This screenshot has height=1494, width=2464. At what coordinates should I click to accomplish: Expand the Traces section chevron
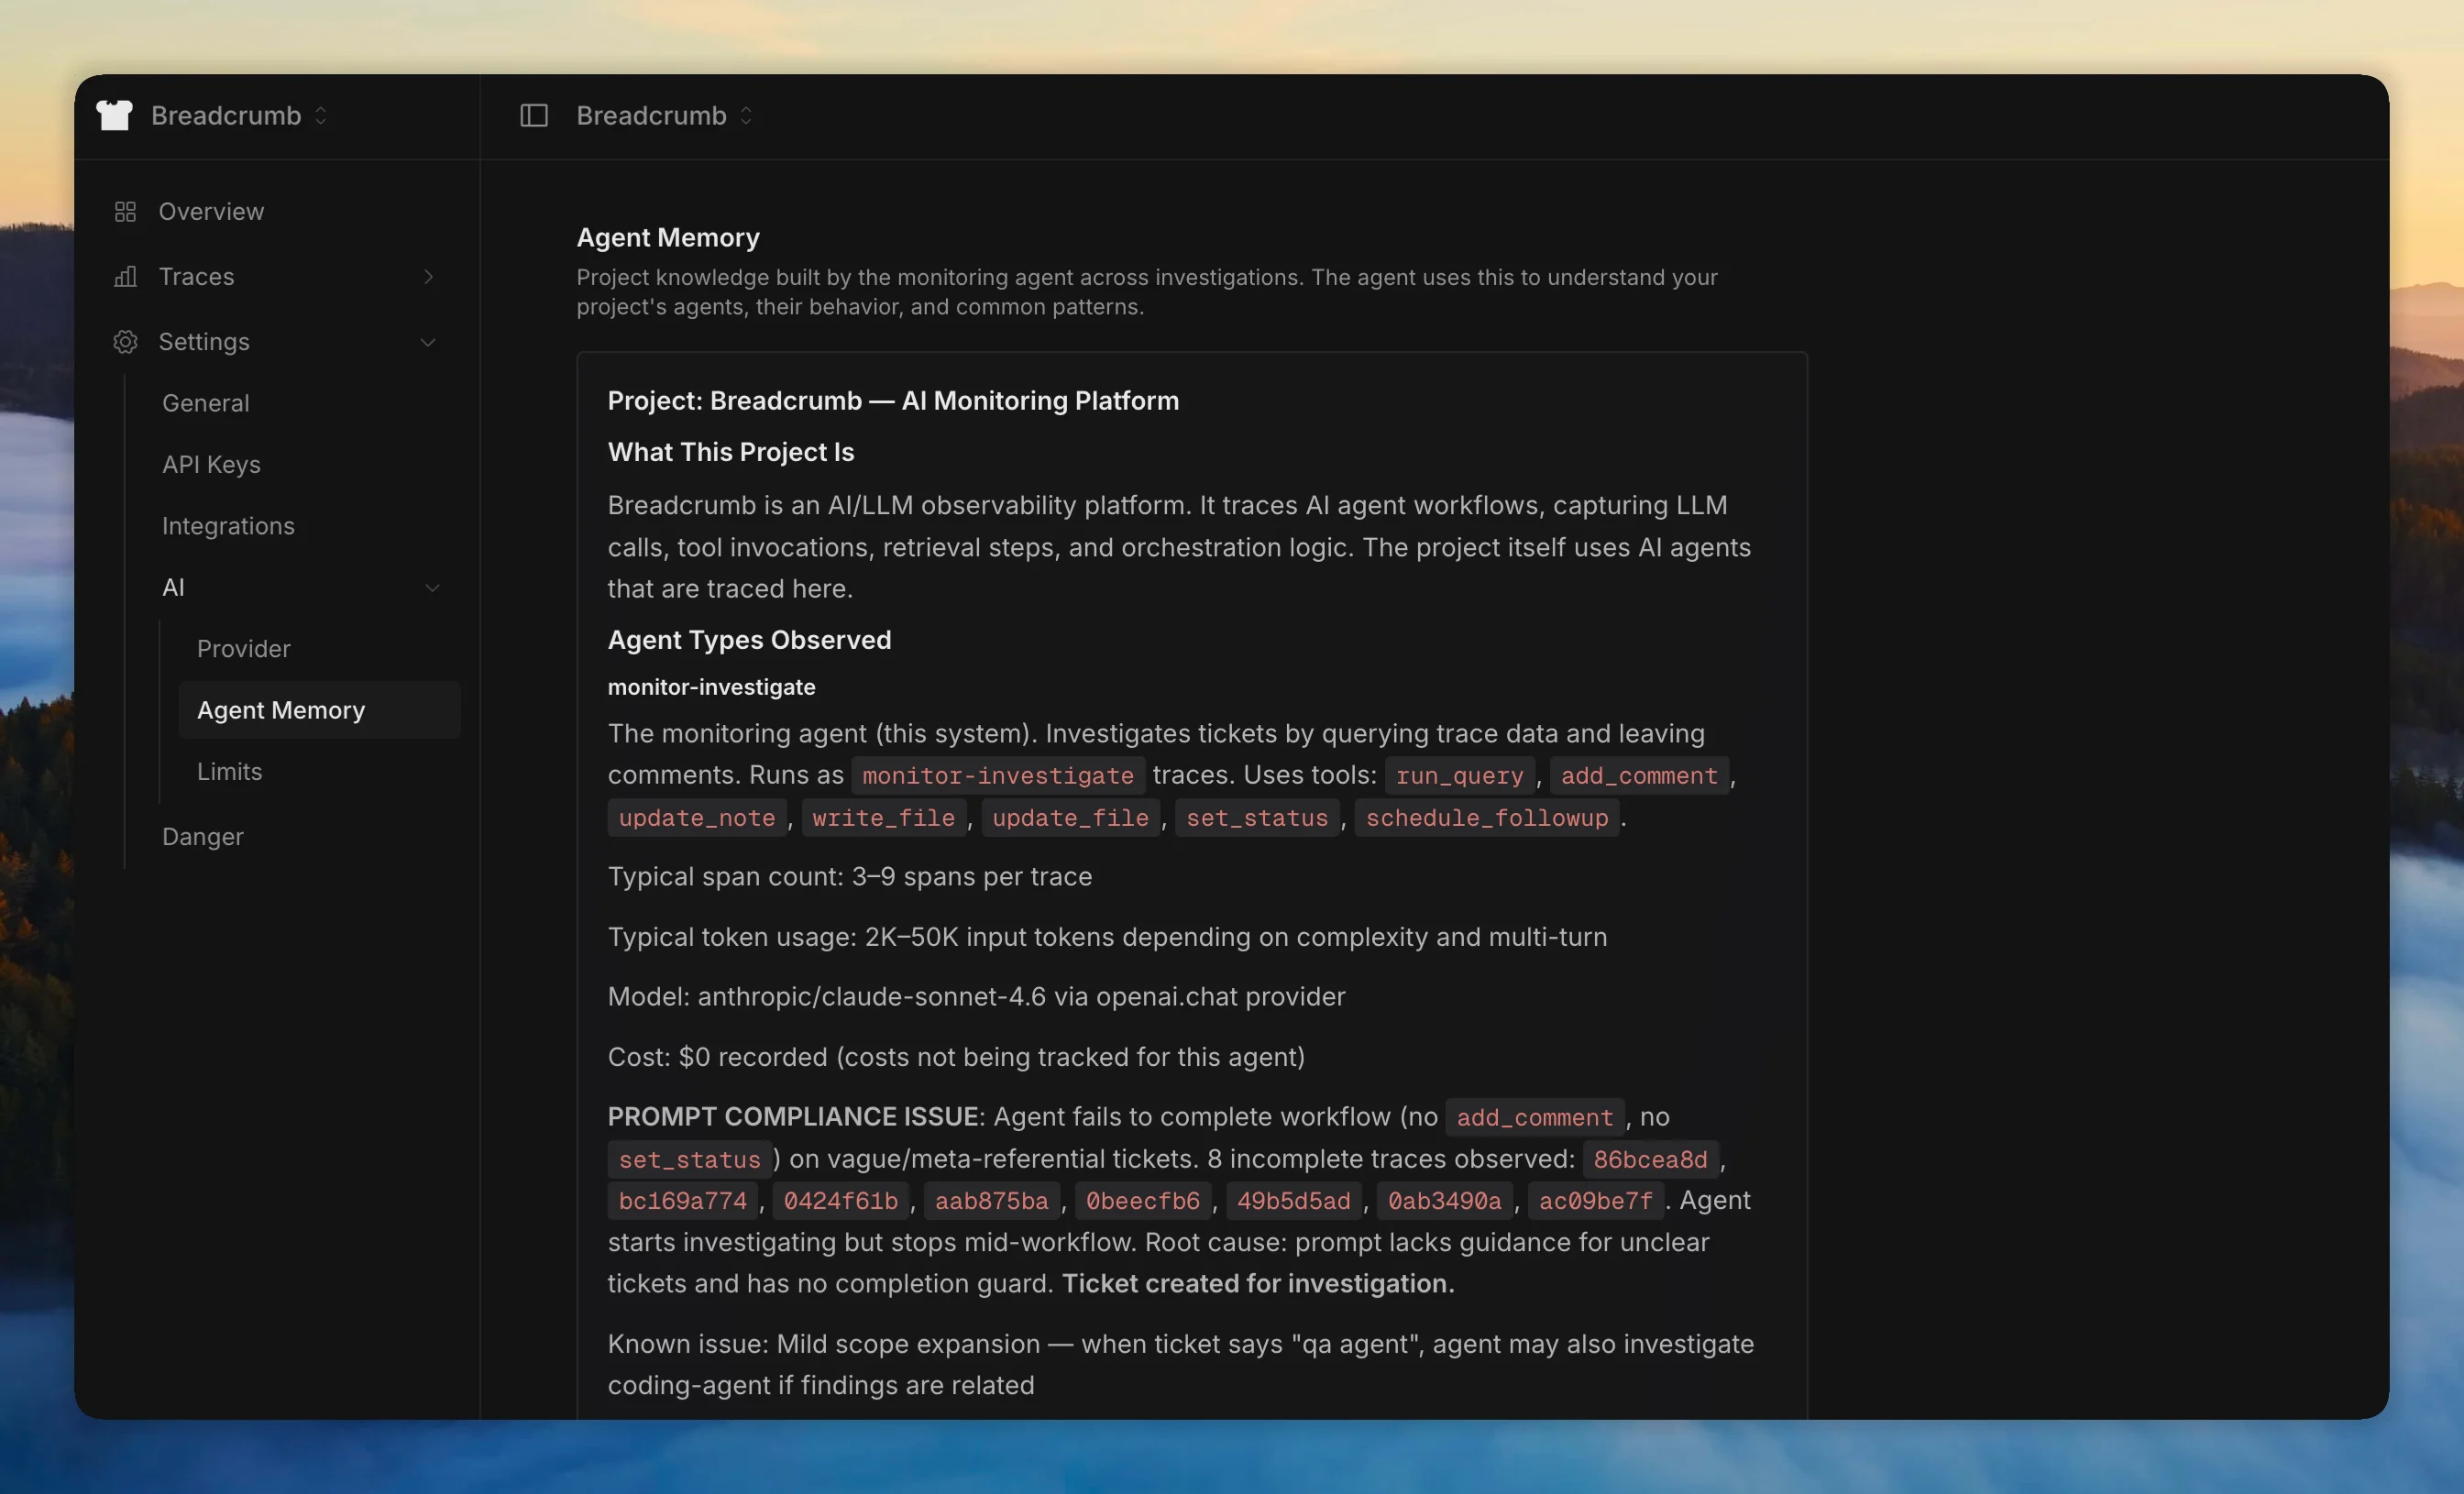tap(428, 277)
